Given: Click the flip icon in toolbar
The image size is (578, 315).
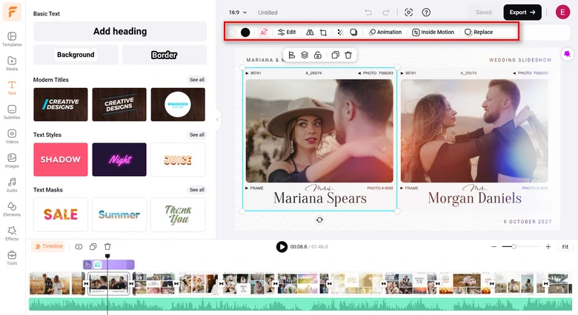Looking at the screenshot, I should pos(310,33).
